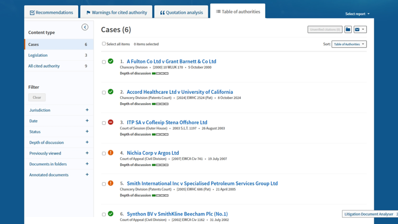The image size is (398, 224).
Task: Expand the Jurisdiction filter
Action: point(87,110)
